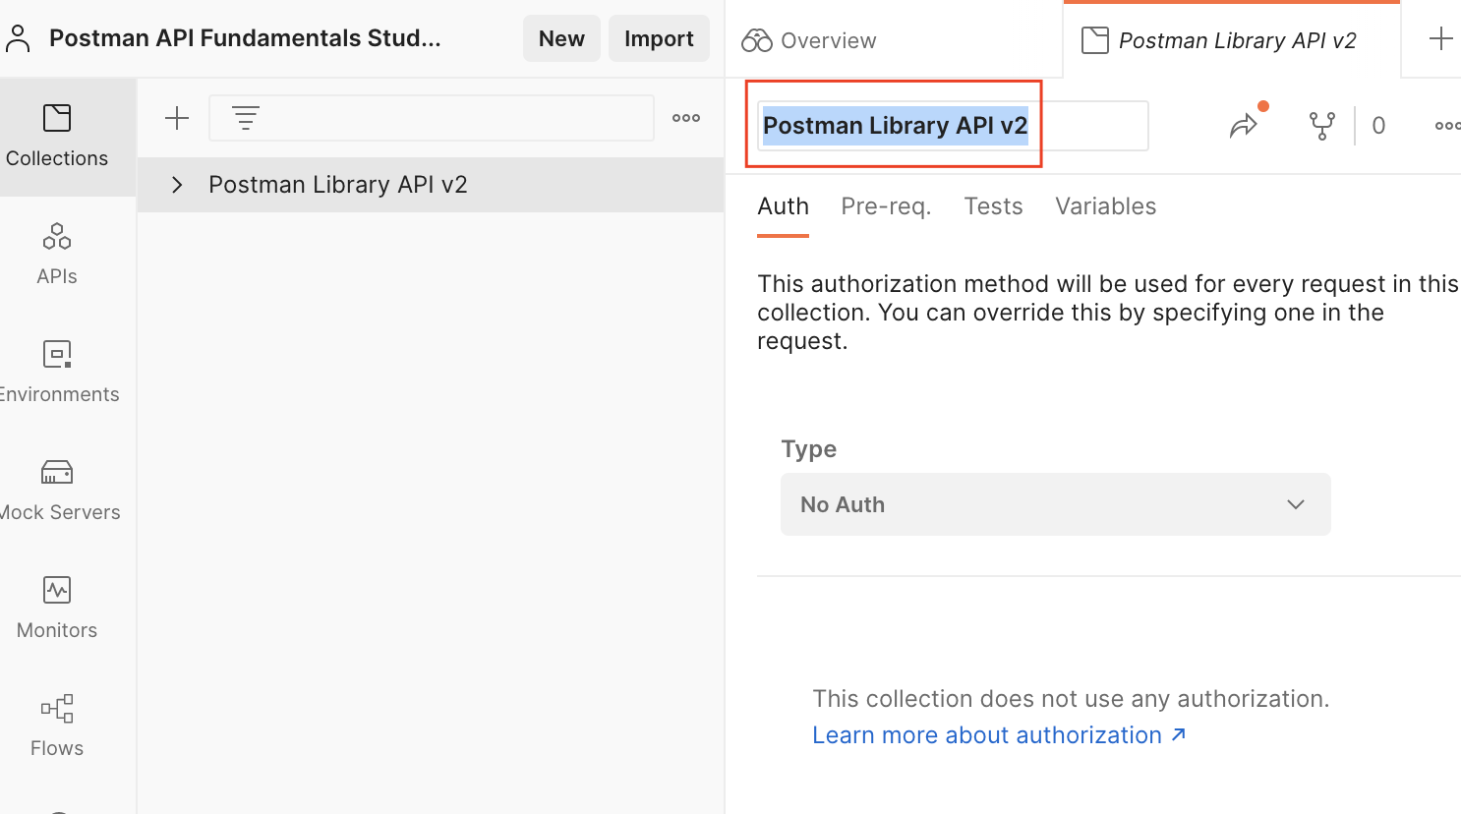This screenshot has width=1461, height=814.
Task: Open the Tests tab
Action: (993, 205)
